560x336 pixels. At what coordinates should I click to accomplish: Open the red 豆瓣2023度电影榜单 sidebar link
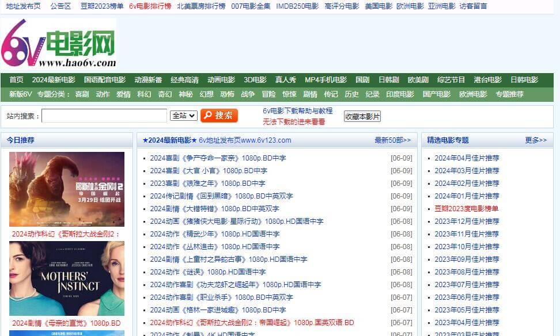click(x=467, y=209)
